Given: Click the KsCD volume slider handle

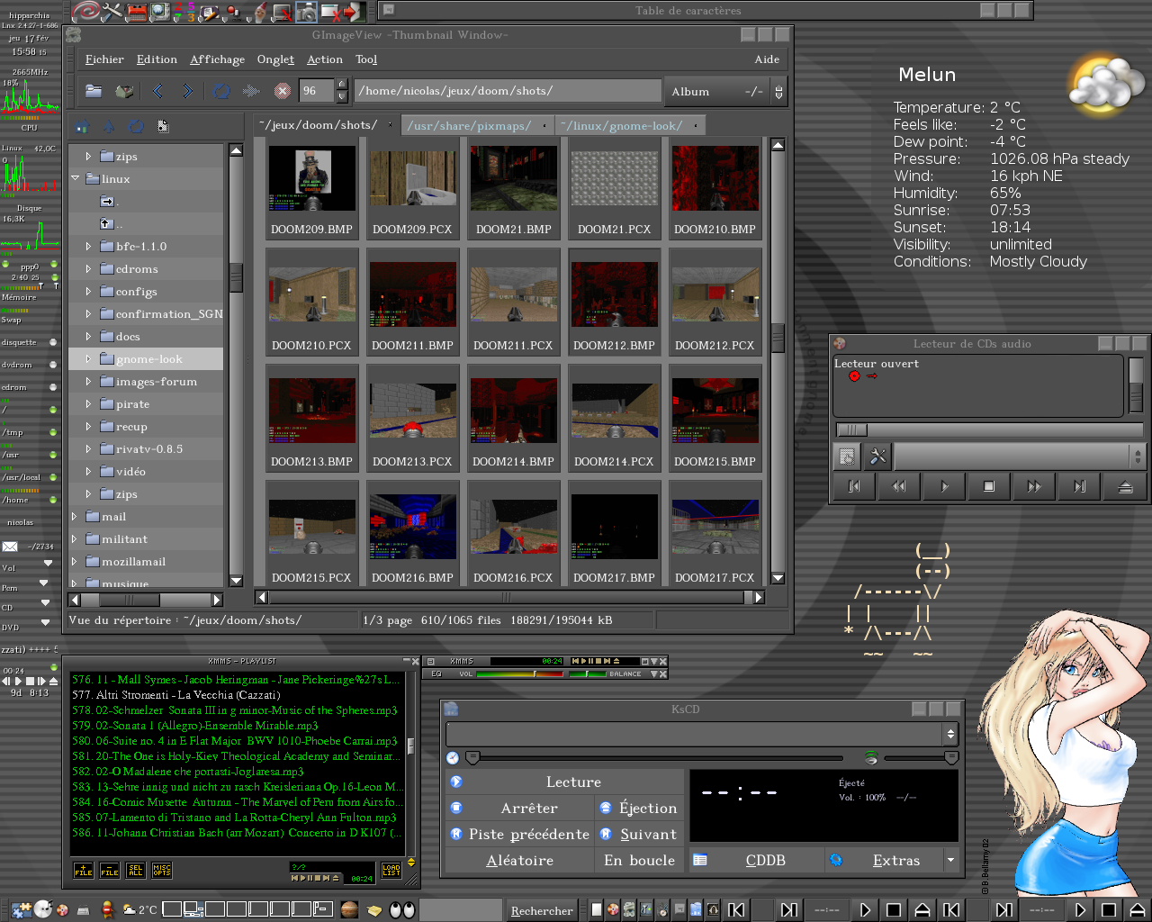Looking at the screenshot, I should tap(950, 757).
